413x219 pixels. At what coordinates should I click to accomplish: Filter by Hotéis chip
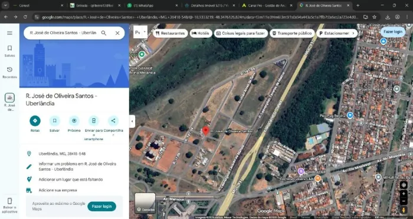(x=201, y=34)
